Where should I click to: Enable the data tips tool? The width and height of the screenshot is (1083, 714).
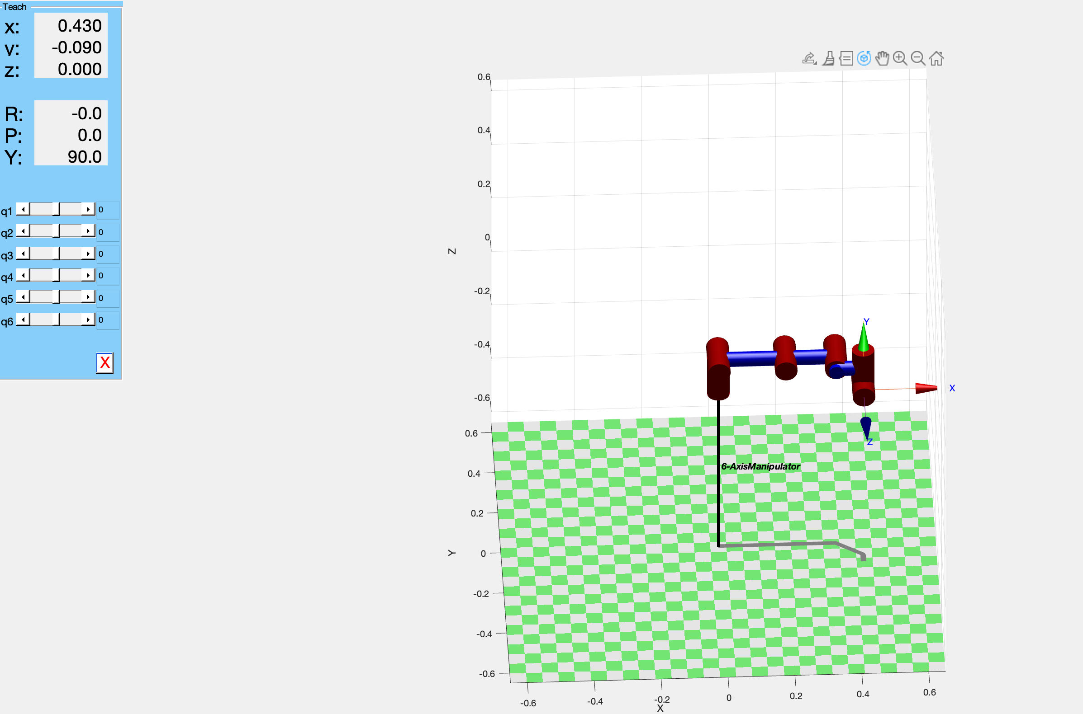point(846,58)
